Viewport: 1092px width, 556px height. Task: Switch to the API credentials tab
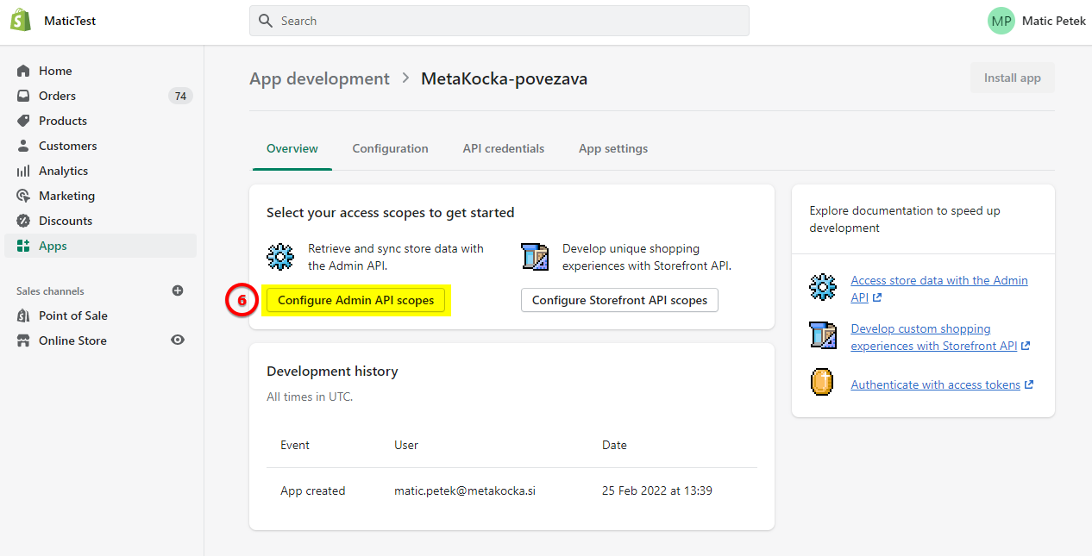pyautogui.click(x=504, y=148)
